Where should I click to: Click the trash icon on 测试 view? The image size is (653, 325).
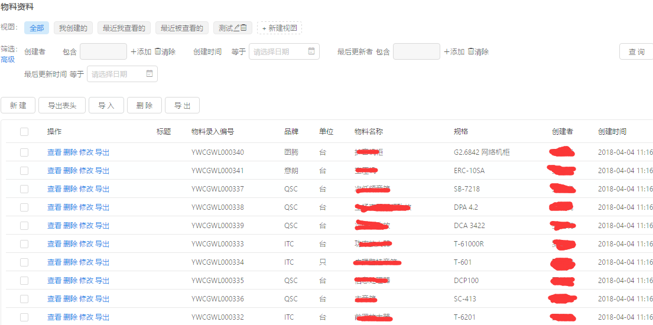pyautogui.click(x=244, y=28)
